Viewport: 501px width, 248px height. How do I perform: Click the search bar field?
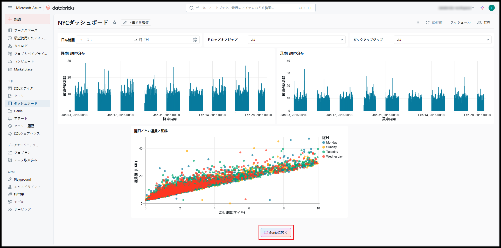pyautogui.click(x=246, y=8)
